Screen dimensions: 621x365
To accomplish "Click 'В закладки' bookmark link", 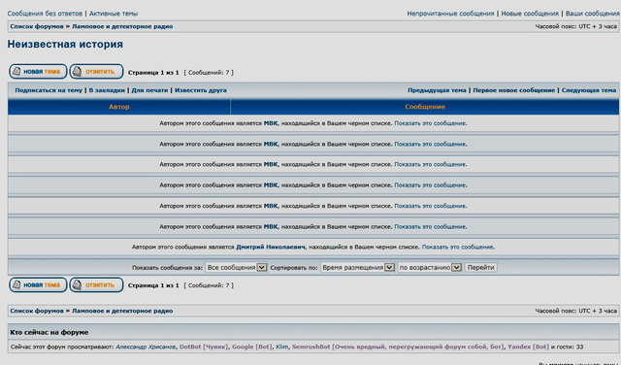I will pos(107,90).
